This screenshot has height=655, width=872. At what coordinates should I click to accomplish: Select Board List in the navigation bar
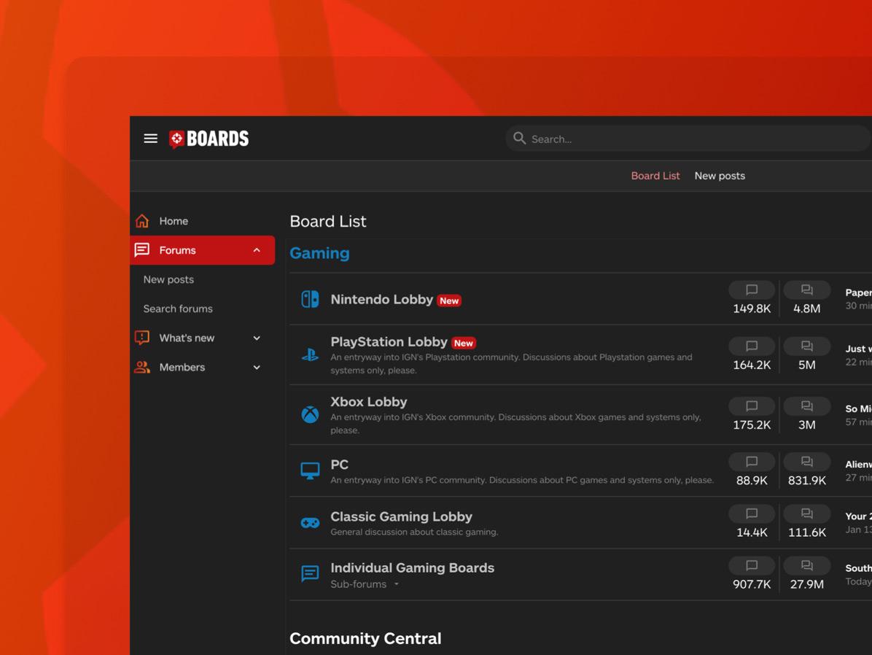click(655, 176)
